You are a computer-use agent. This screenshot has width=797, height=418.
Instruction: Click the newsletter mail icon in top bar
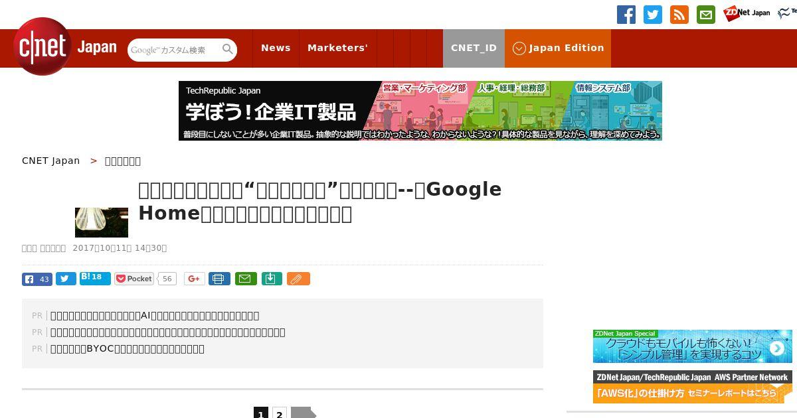pyautogui.click(x=706, y=15)
